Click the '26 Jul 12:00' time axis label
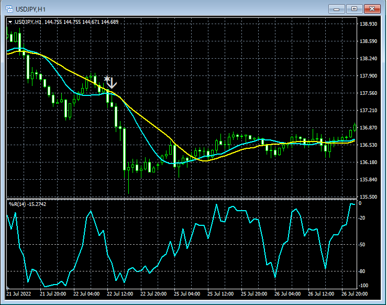Viewport: 387px width, 305px height. (321, 294)
